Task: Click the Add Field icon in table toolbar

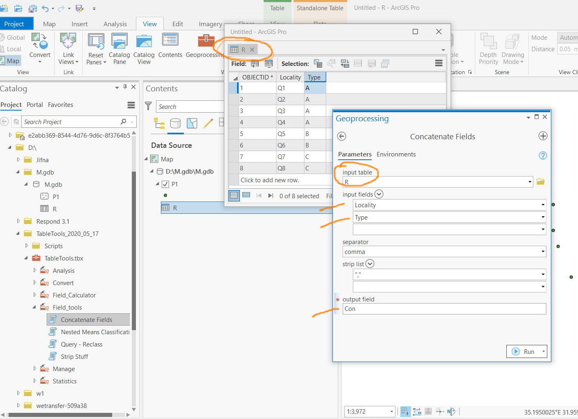Action: point(255,63)
